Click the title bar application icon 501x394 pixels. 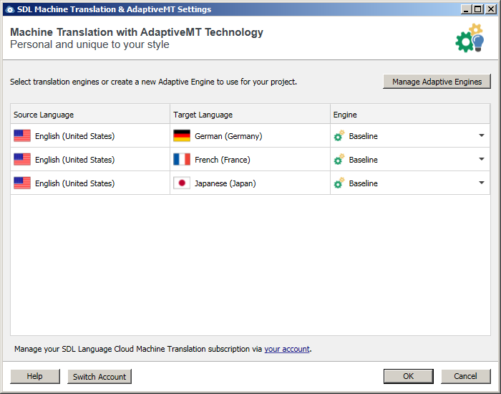(10, 9)
